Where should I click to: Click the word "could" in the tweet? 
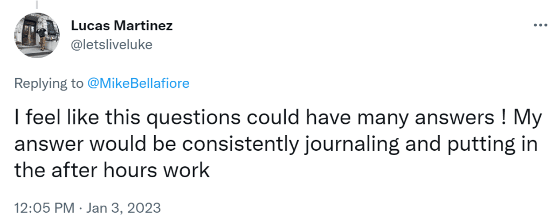click(x=274, y=118)
